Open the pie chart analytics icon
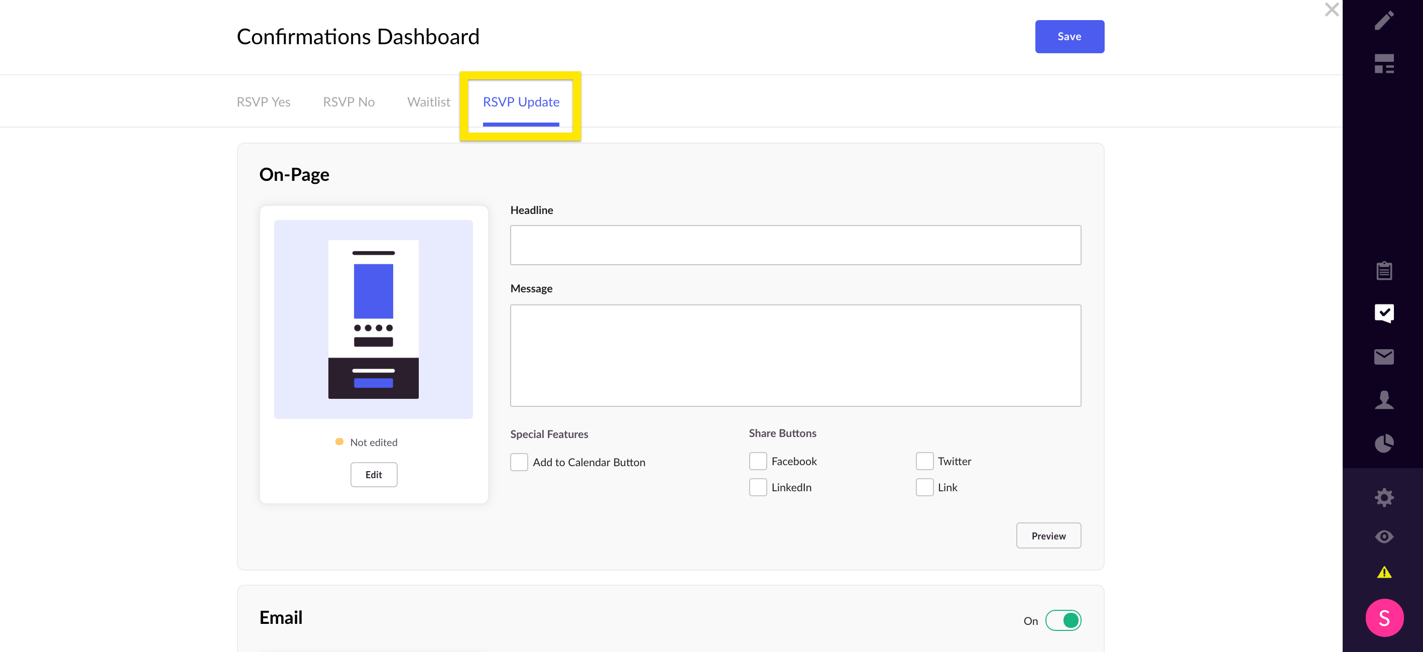 point(1384,443)
